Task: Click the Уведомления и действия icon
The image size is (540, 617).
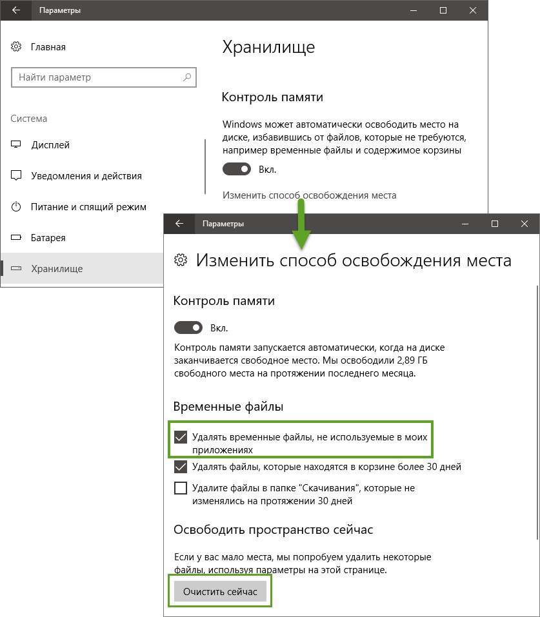Action: (x=15, y=175)
